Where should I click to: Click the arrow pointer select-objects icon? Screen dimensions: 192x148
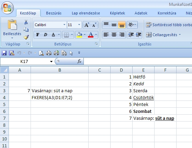click(71, 53)
